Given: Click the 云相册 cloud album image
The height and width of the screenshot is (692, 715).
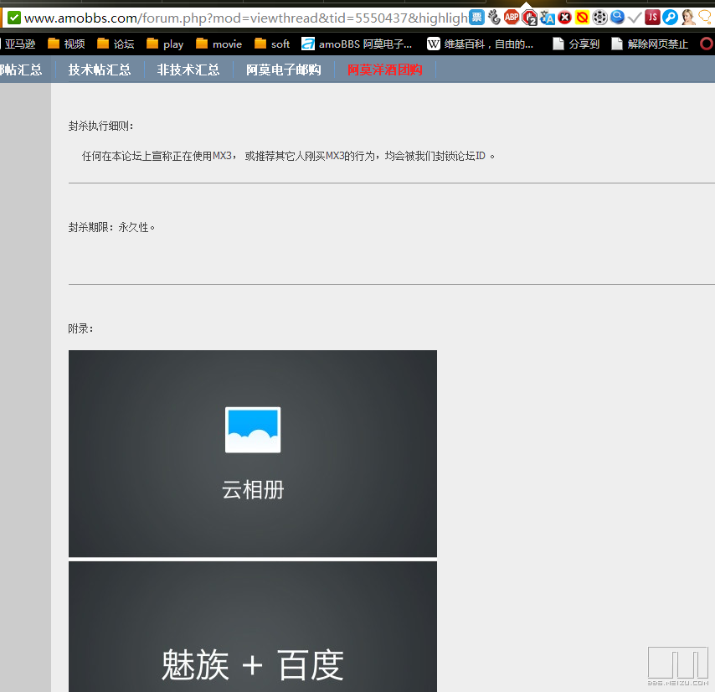Looking at the screenshot, I should point(253,453).
